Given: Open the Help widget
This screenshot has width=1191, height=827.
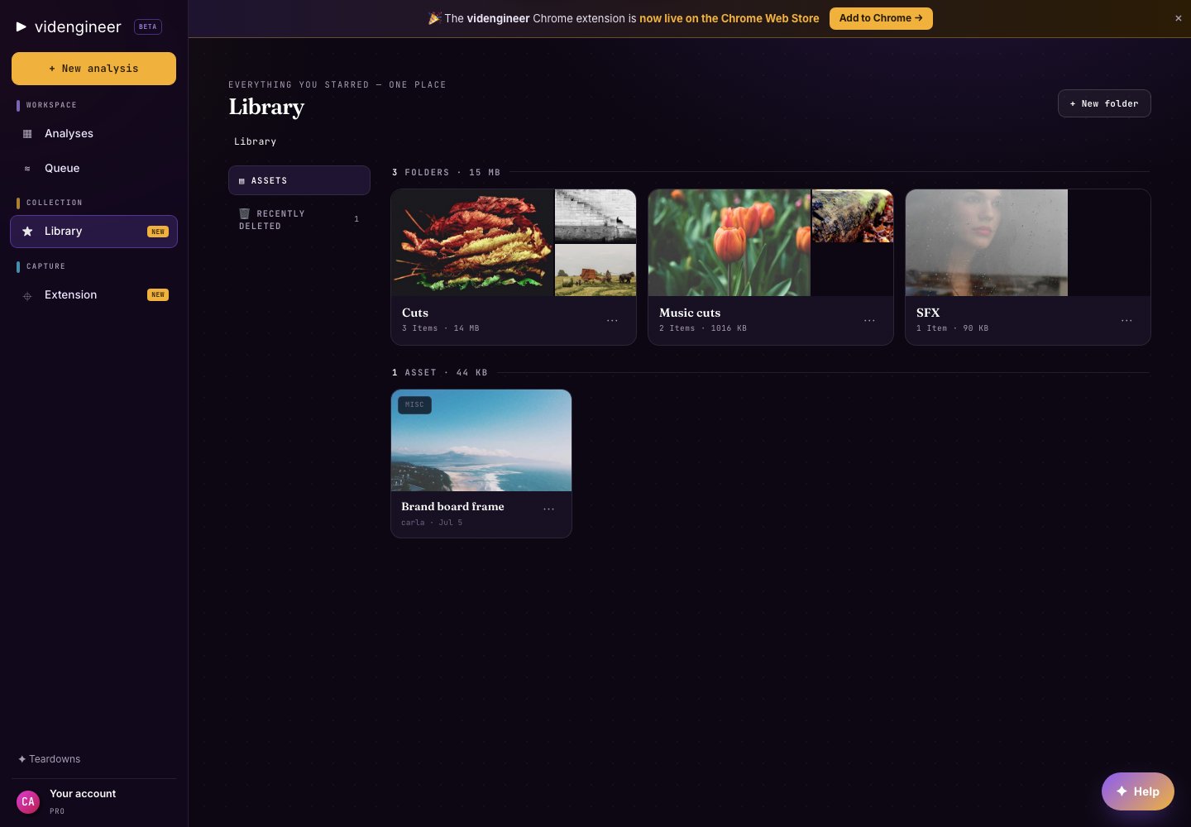Looking at the screenshot, I should pyautogui.click(x=1138, y=791).
